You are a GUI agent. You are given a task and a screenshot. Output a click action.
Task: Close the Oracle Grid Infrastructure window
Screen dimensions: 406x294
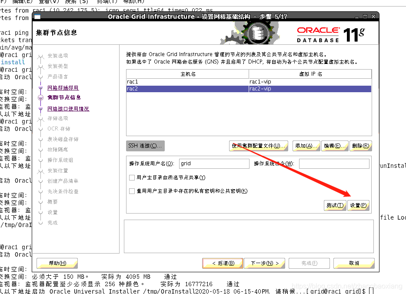coord(373,17)
